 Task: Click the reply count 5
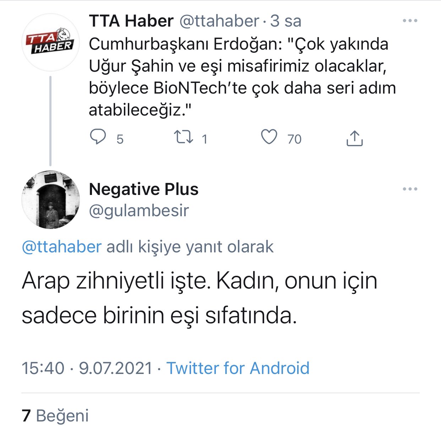[x=120, y=139]
